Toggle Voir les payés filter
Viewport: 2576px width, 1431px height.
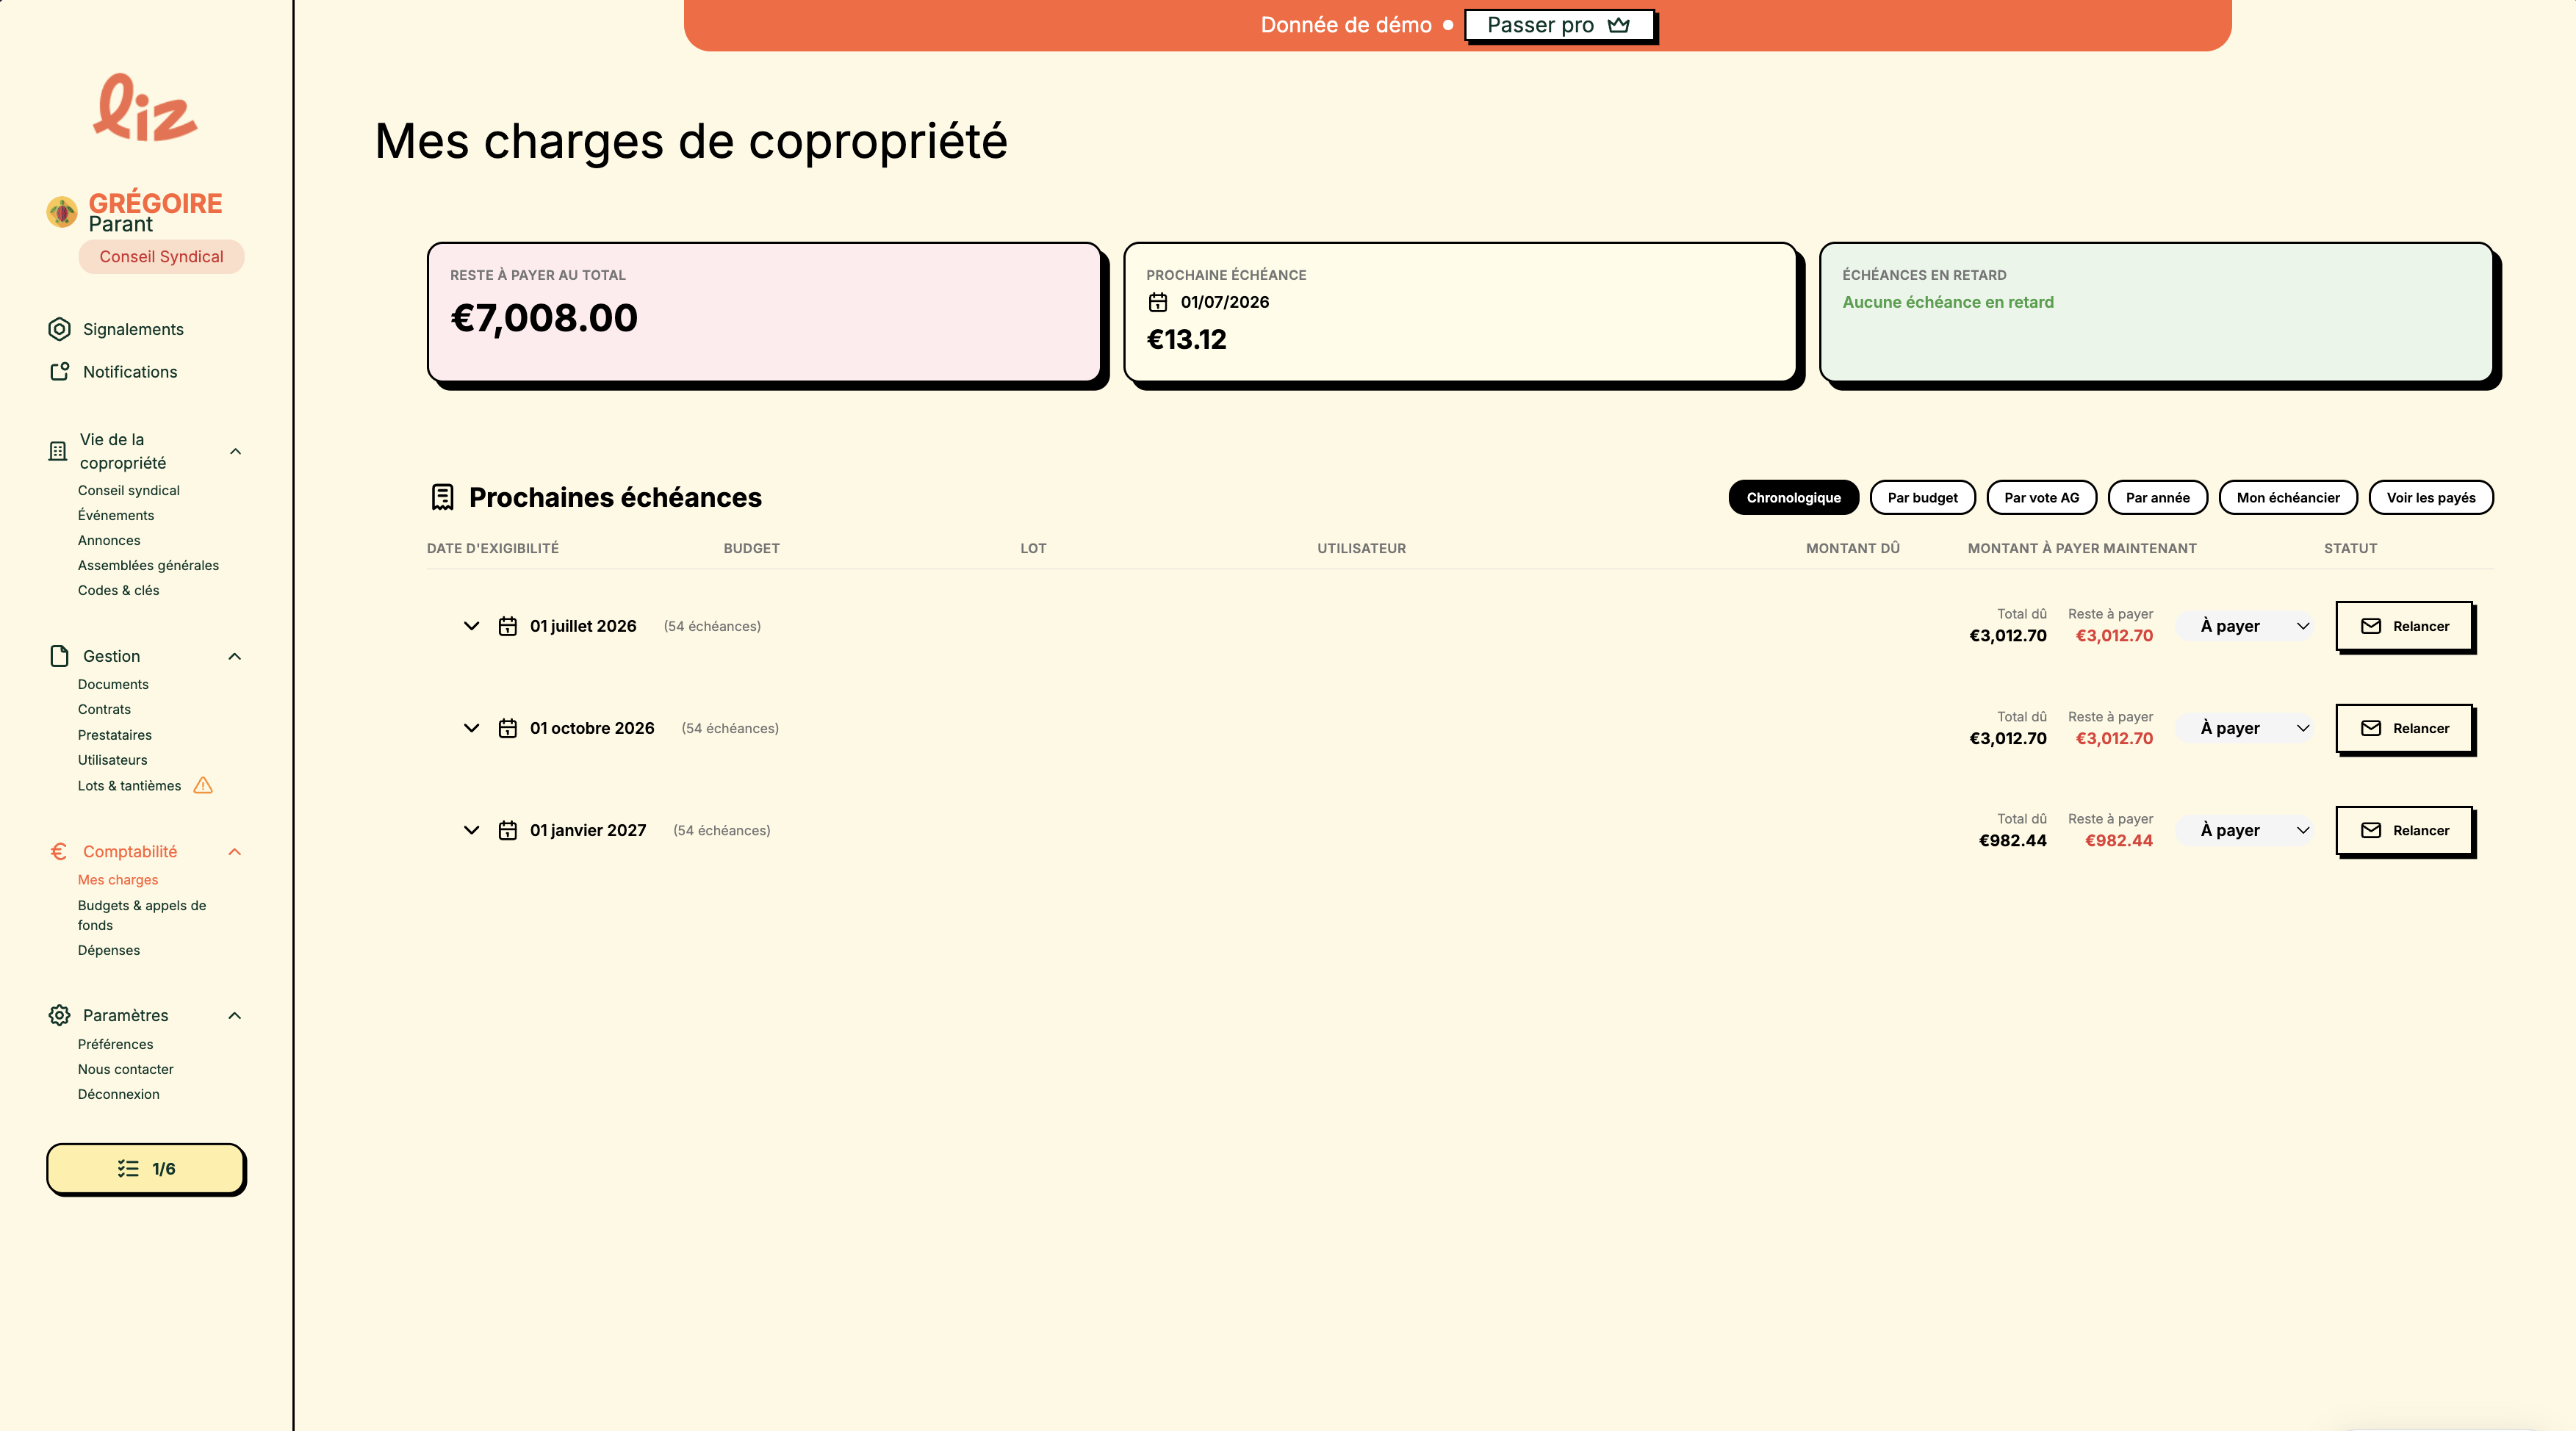(2431, 497)
